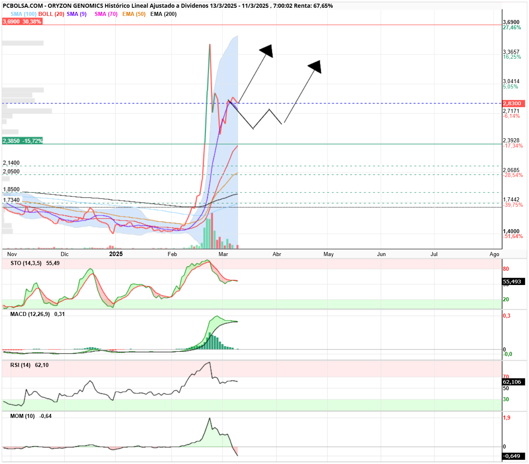Click the 2025 year marker on time axis
529x464 pixels.
(x=116, y=254)
